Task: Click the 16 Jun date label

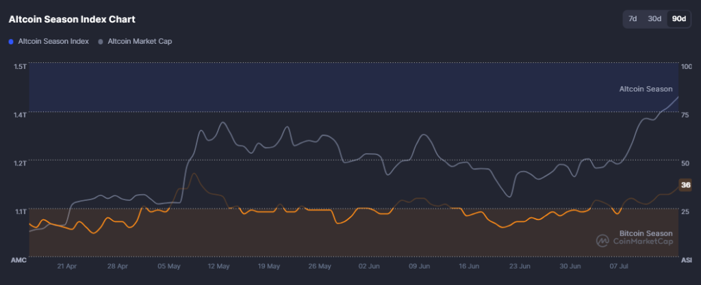Action: click(x=469, y=267)
